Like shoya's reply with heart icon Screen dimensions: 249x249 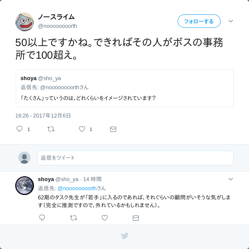pyautogui.click(x=104, y=218)
